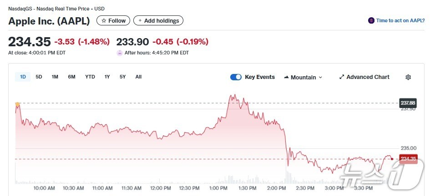Select the 1D time range tab

pos(23,77)
